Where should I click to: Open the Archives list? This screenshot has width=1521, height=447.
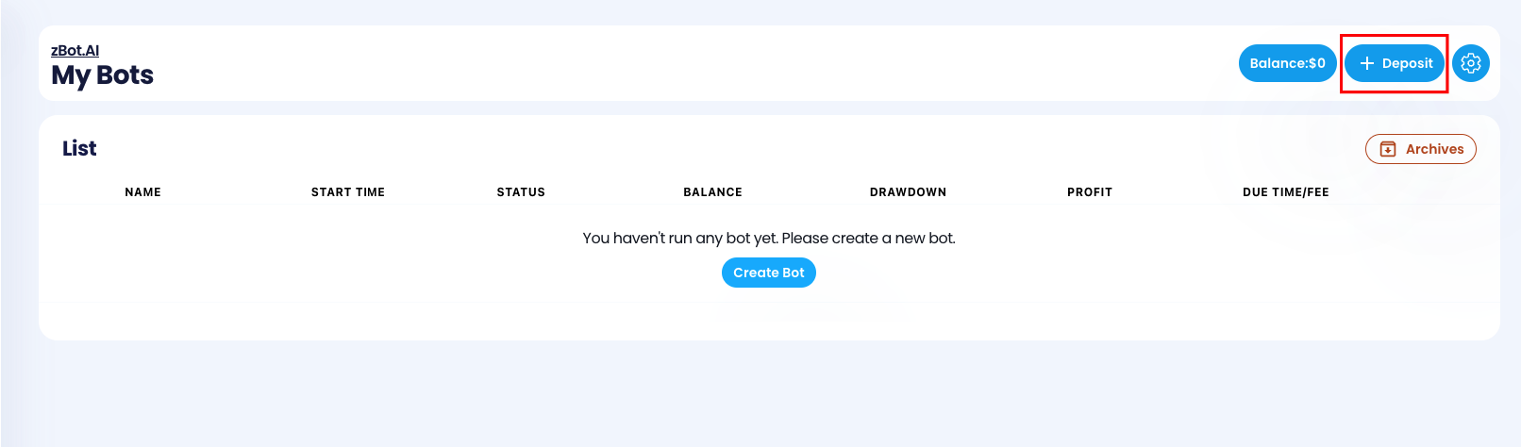pos(1433,149)
